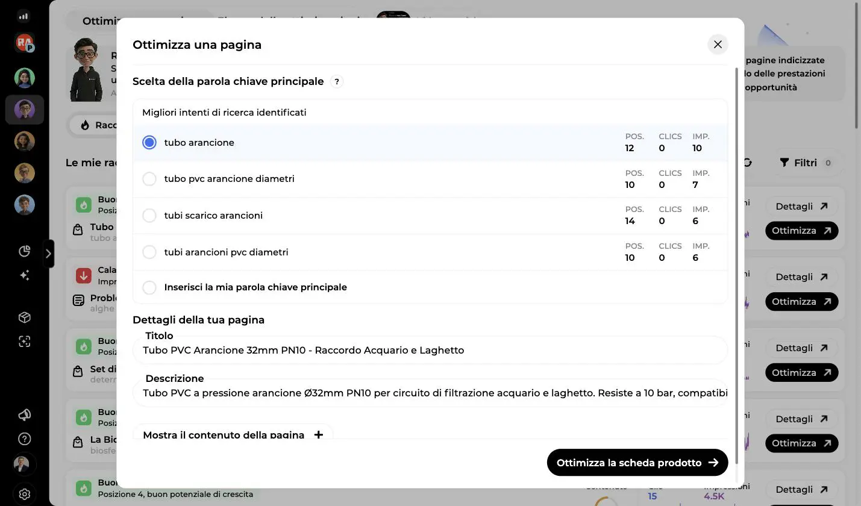861x506 pixels.
Task: Open the settings gear icon
Action: coord(25,495)
